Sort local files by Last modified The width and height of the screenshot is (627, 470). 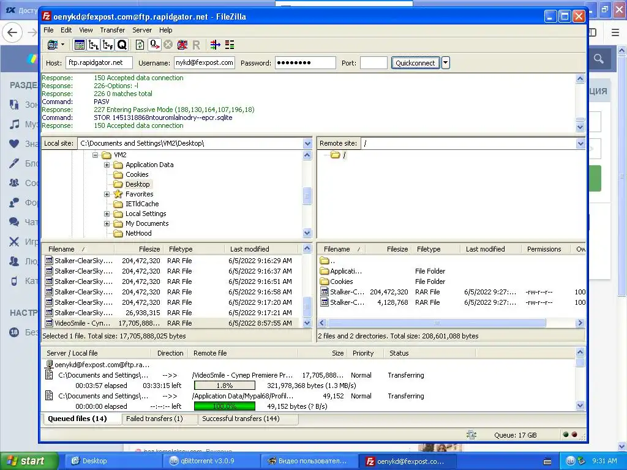(262, 249)
